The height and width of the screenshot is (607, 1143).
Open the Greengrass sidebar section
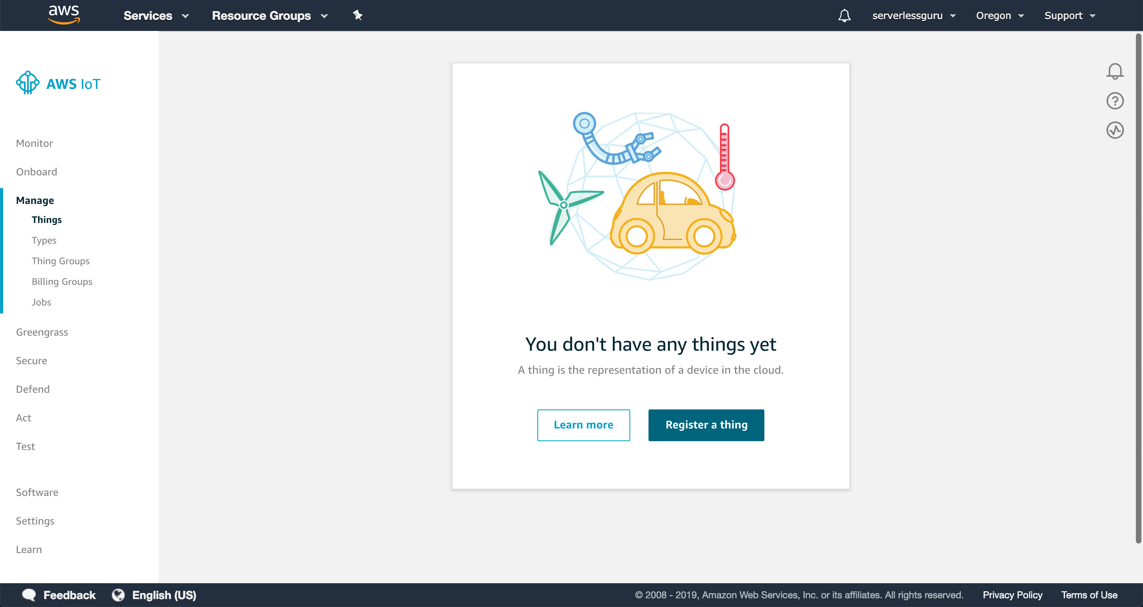point(42,332)
